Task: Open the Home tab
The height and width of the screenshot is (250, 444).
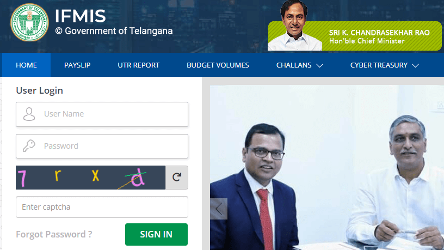Action: [x=26, y=65]
